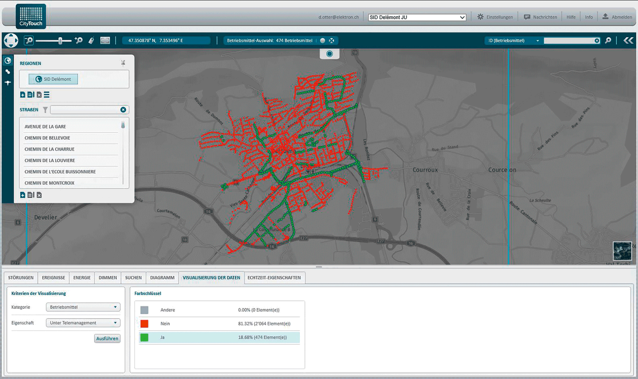Toggle the SID Delémont region button
This screenshot has width=638, height=379.
(x=53, y=79)
